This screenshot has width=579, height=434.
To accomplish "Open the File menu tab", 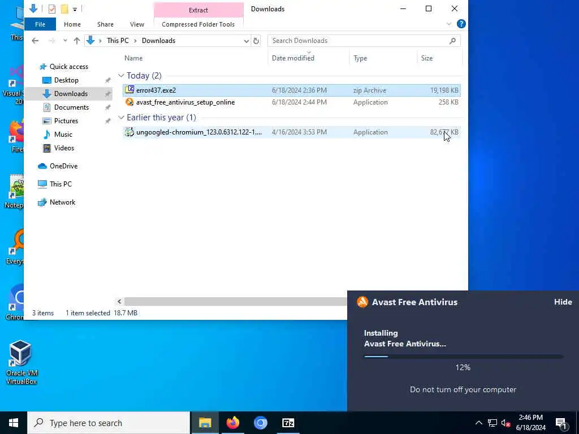I will (40, 24).
